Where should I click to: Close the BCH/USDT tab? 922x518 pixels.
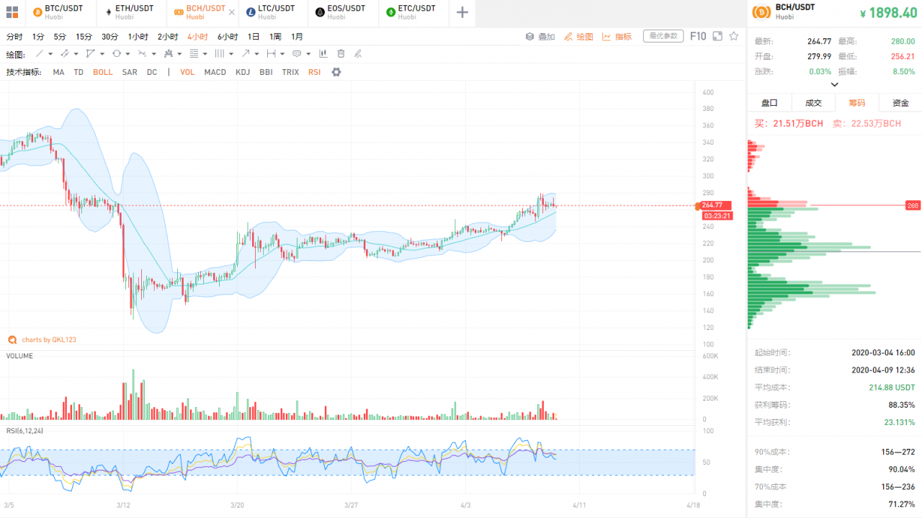pyautogui.click(x=231, y=12)
